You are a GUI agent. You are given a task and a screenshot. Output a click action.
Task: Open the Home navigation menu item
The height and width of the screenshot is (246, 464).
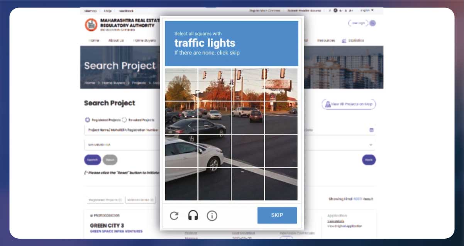[x=94, y=40]
